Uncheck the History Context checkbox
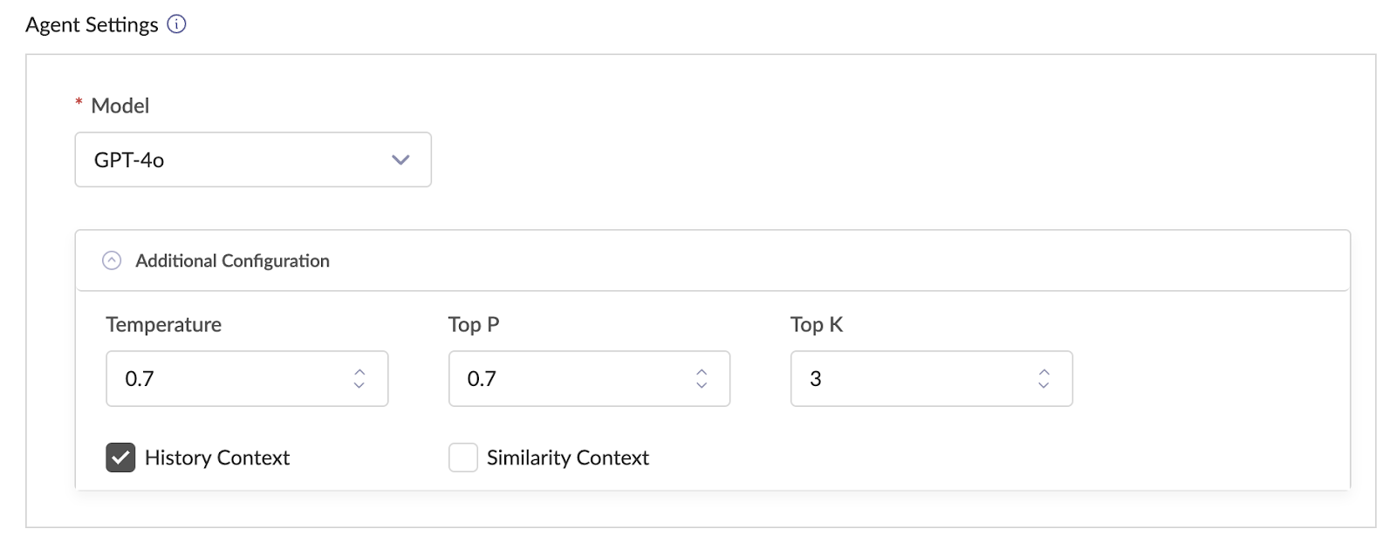 point(120,457)
